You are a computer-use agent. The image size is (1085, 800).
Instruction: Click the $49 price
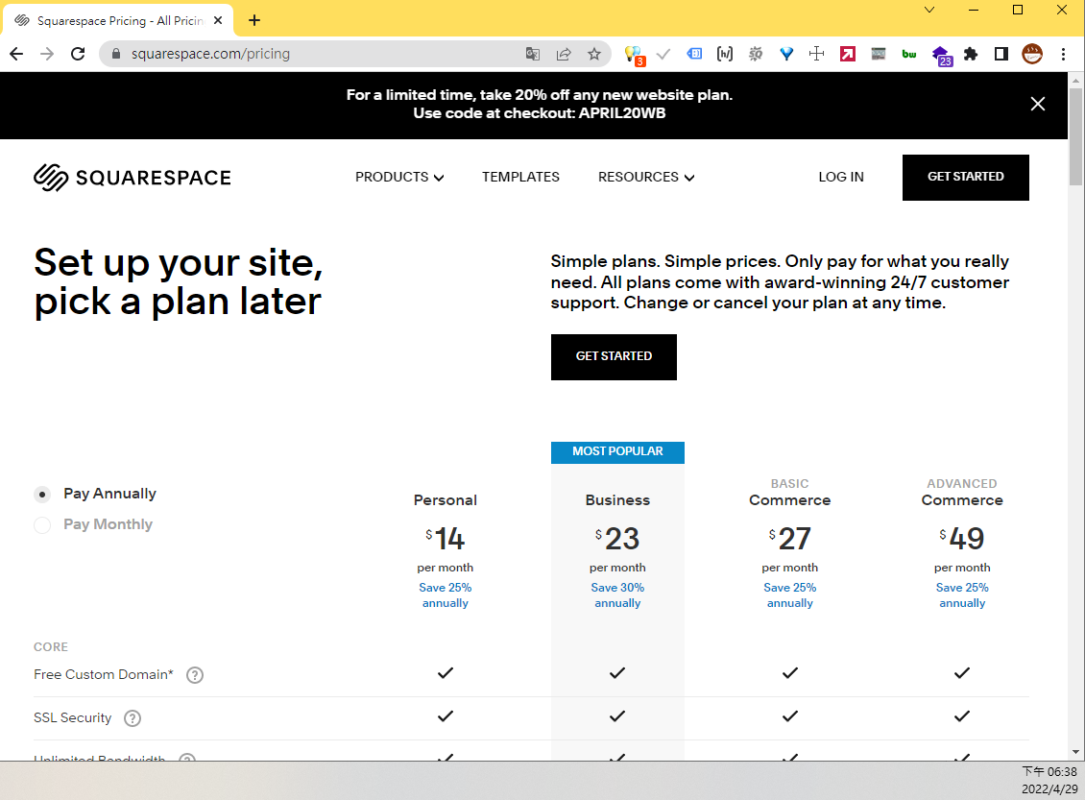click(962, 539)
